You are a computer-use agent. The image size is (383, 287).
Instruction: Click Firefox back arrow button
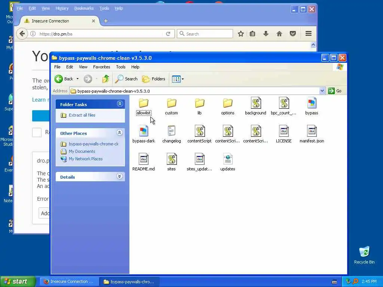pos(22,34)
